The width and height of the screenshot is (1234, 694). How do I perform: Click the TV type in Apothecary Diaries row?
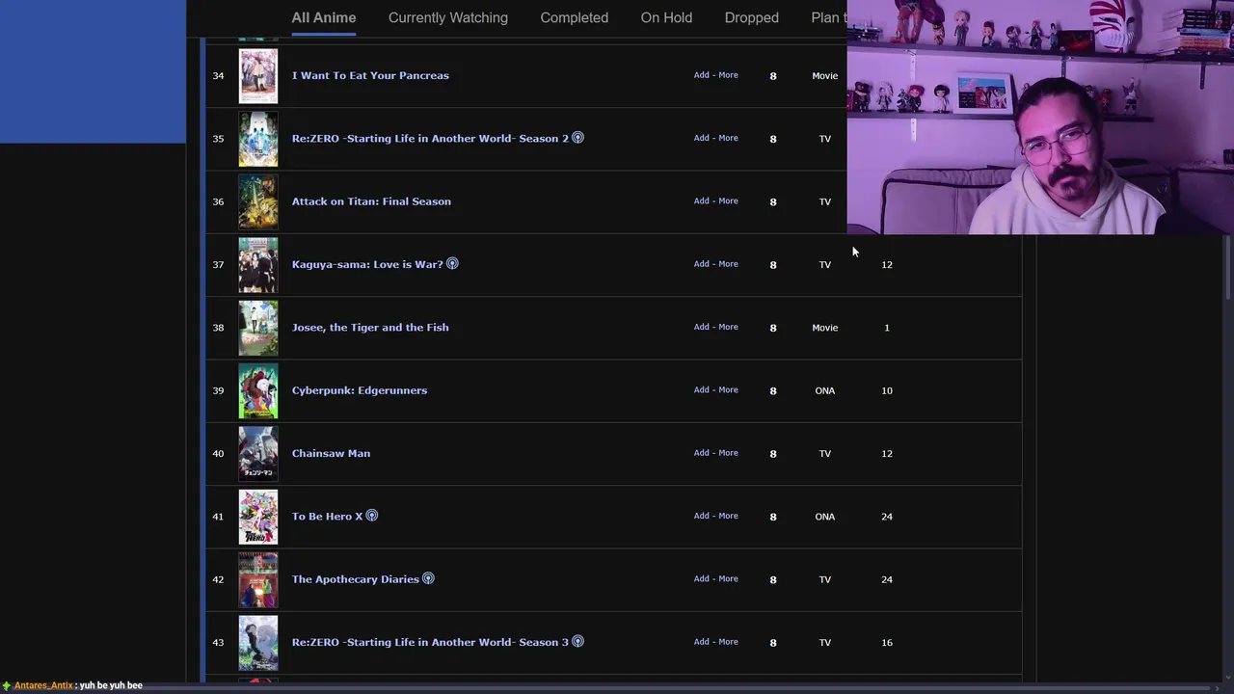tap(825, 579)
